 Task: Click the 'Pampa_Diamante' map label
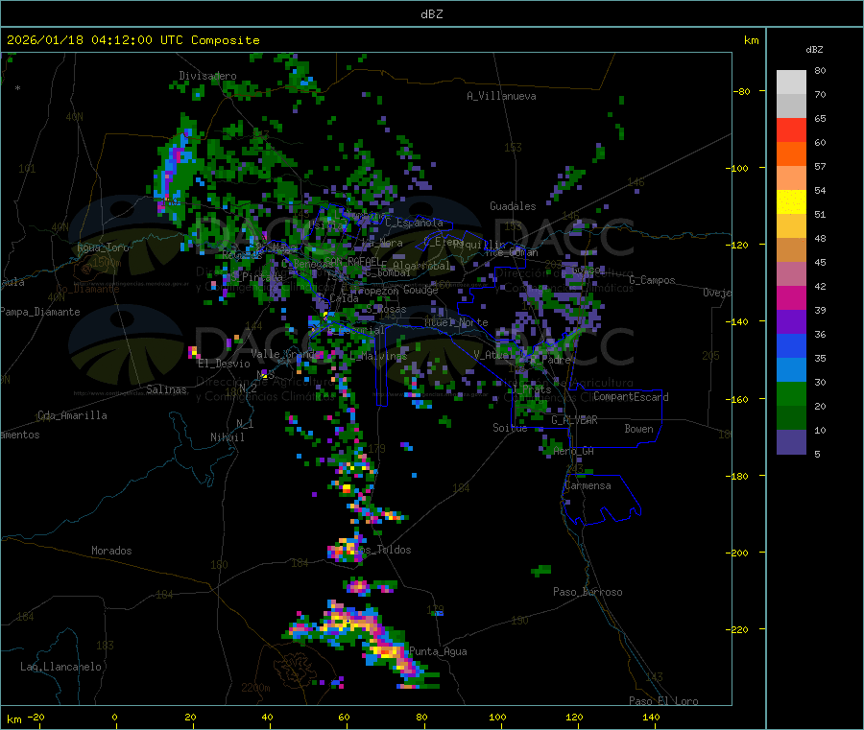[40, 312]
